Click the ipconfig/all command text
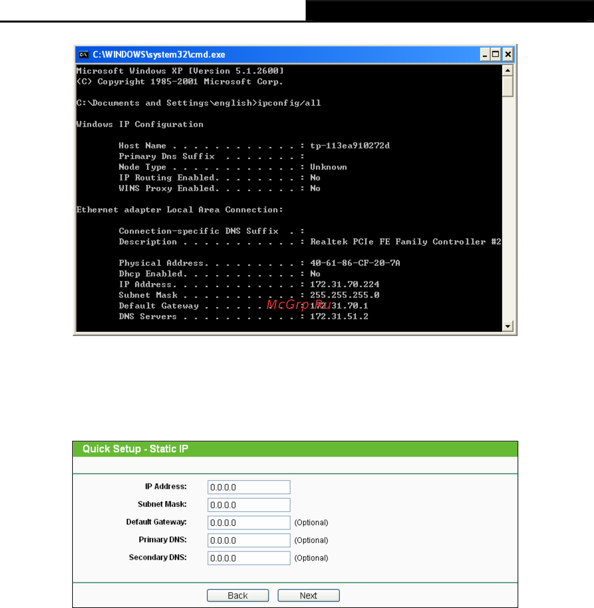 [289, 103]
